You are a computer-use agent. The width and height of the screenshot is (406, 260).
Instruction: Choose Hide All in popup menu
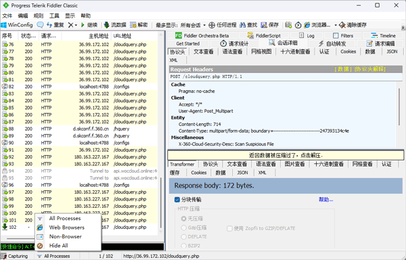68,246
